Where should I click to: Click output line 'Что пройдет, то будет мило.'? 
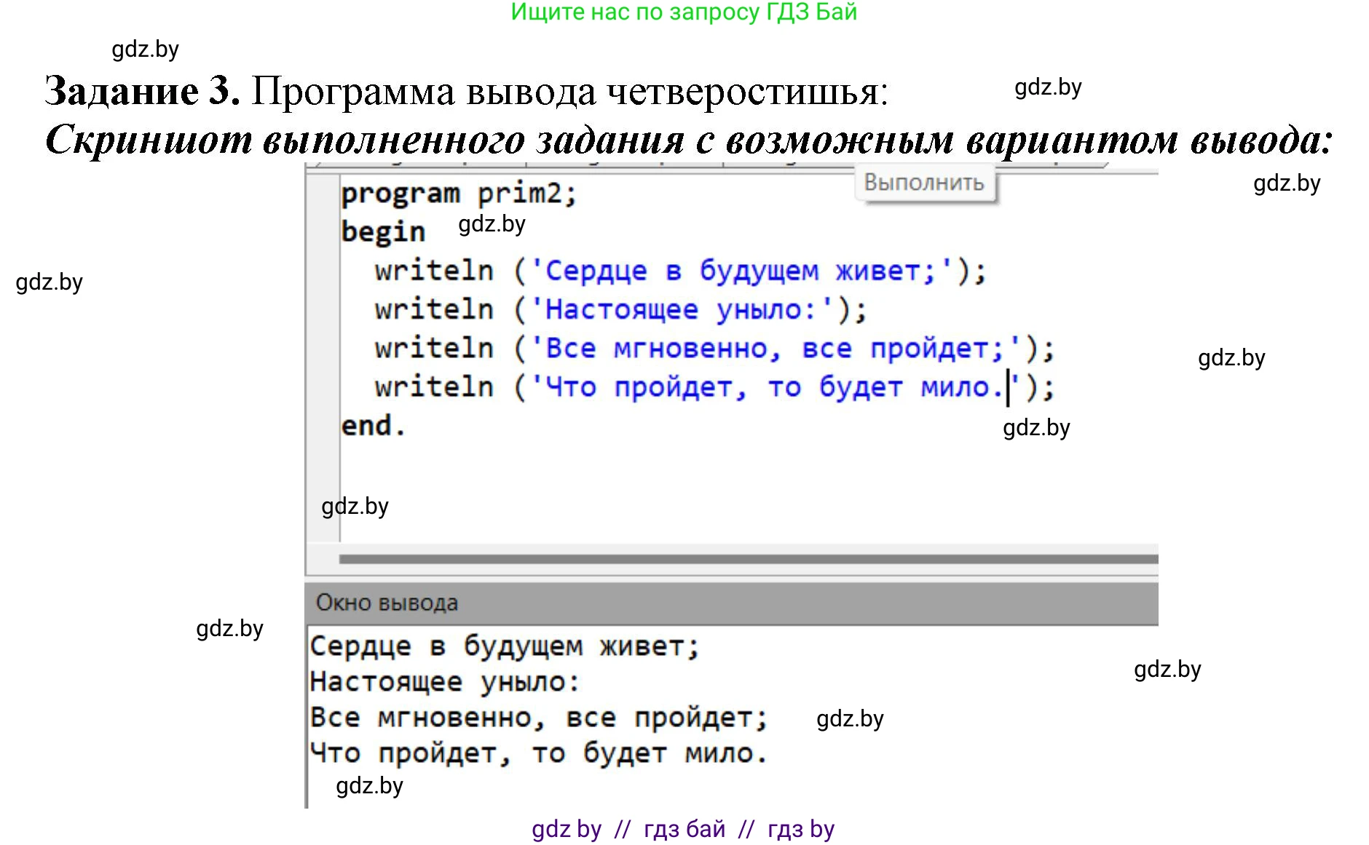click(539, 753)
